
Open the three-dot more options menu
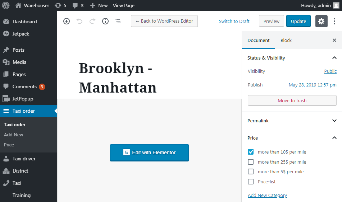coord(334,21)
